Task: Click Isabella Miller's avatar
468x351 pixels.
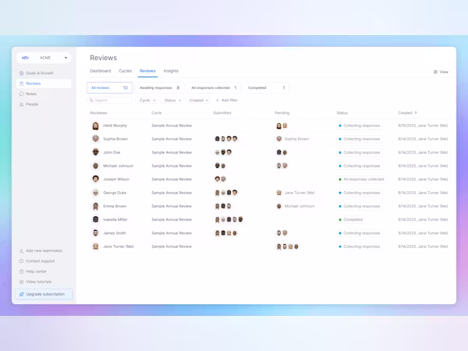Action: tap(95, 219)
